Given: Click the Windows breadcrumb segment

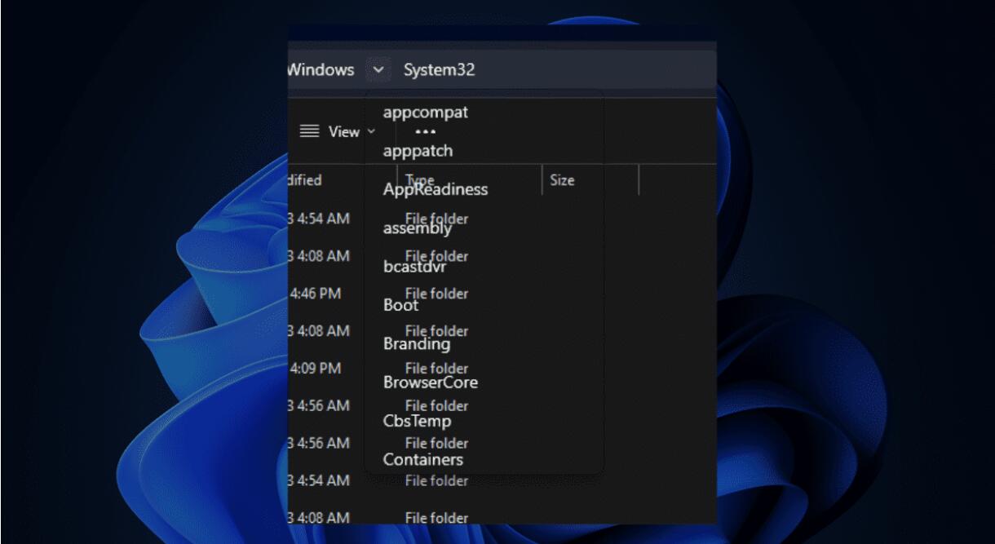Looking at the screenshot, I should coord(321,70).
